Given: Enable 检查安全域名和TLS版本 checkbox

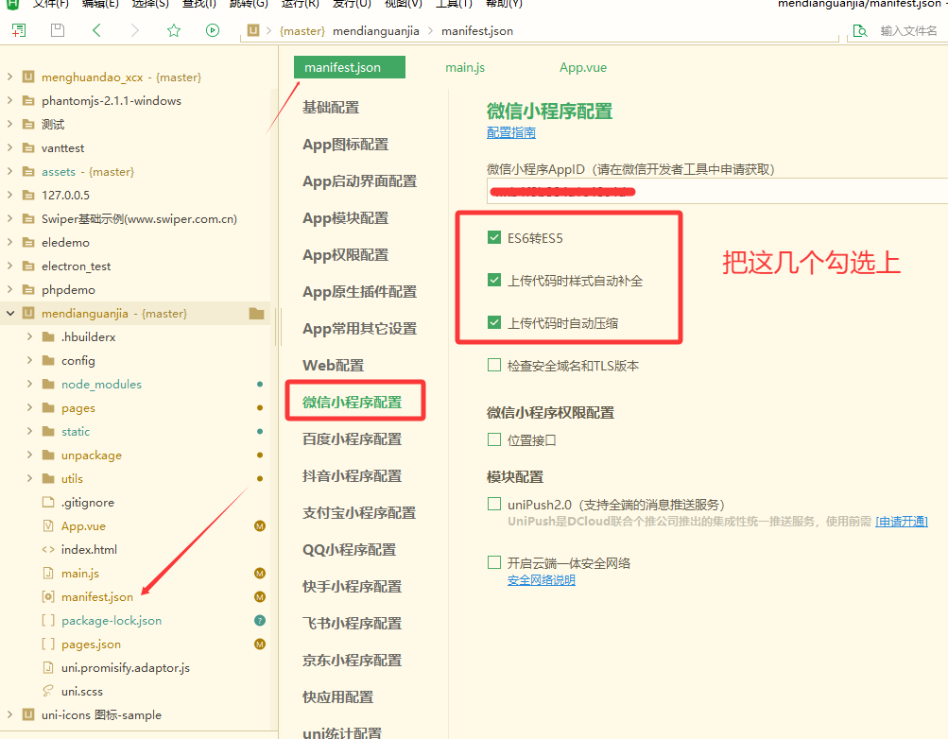Looking at the screenshot, I should pyautogui.click(x=494, y=365).
